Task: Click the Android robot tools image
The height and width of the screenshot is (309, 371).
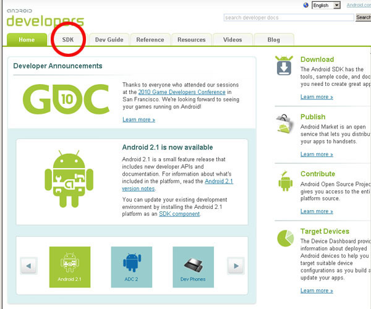Action: (69, 179)
